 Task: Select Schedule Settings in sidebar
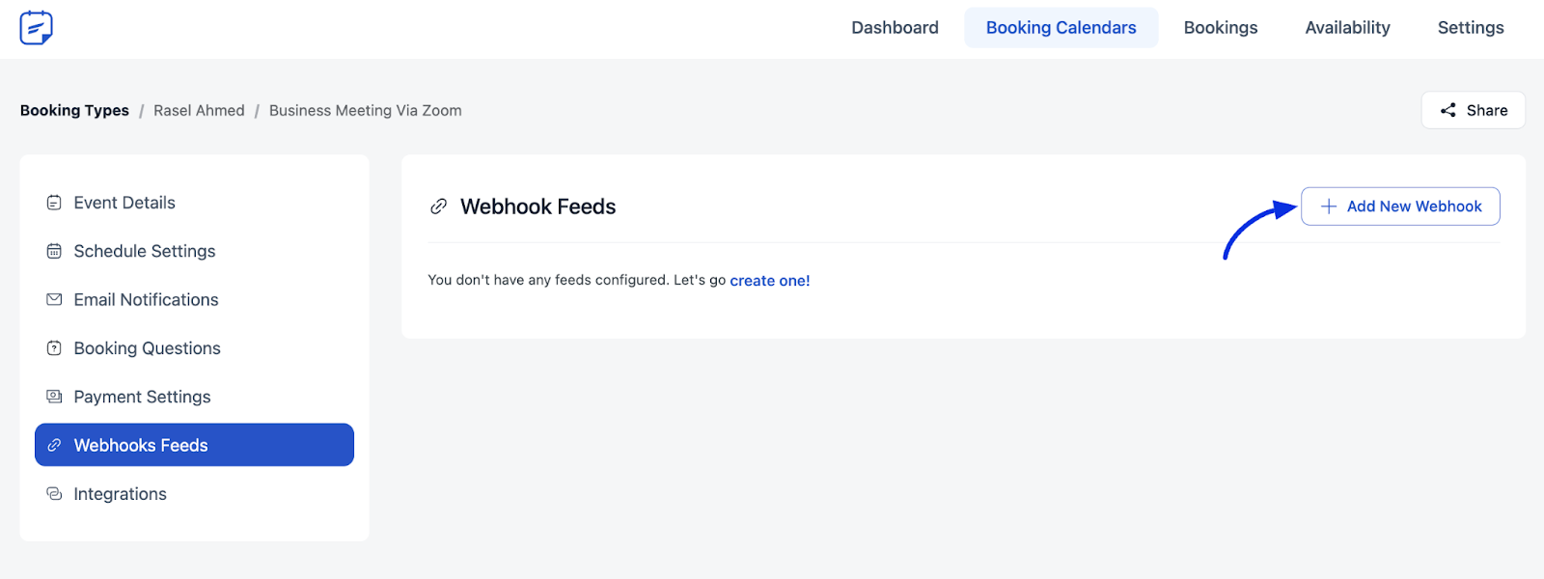194,251
